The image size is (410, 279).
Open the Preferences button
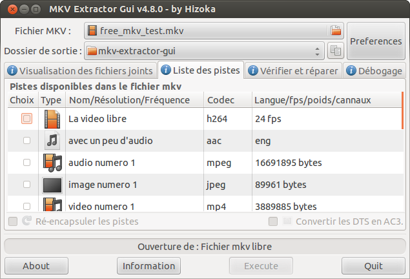376,41
